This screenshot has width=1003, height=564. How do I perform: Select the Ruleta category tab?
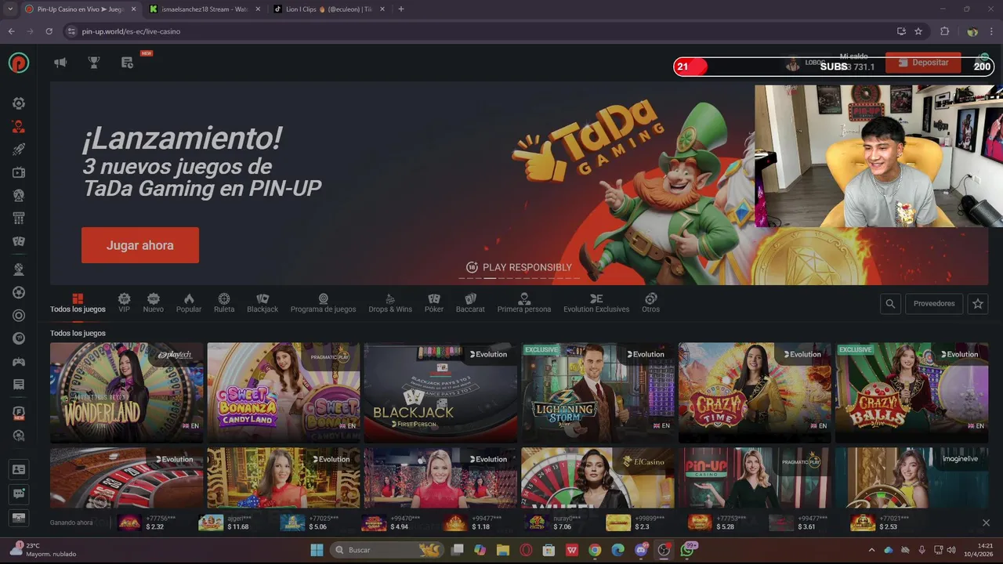(x=224, y=303)
